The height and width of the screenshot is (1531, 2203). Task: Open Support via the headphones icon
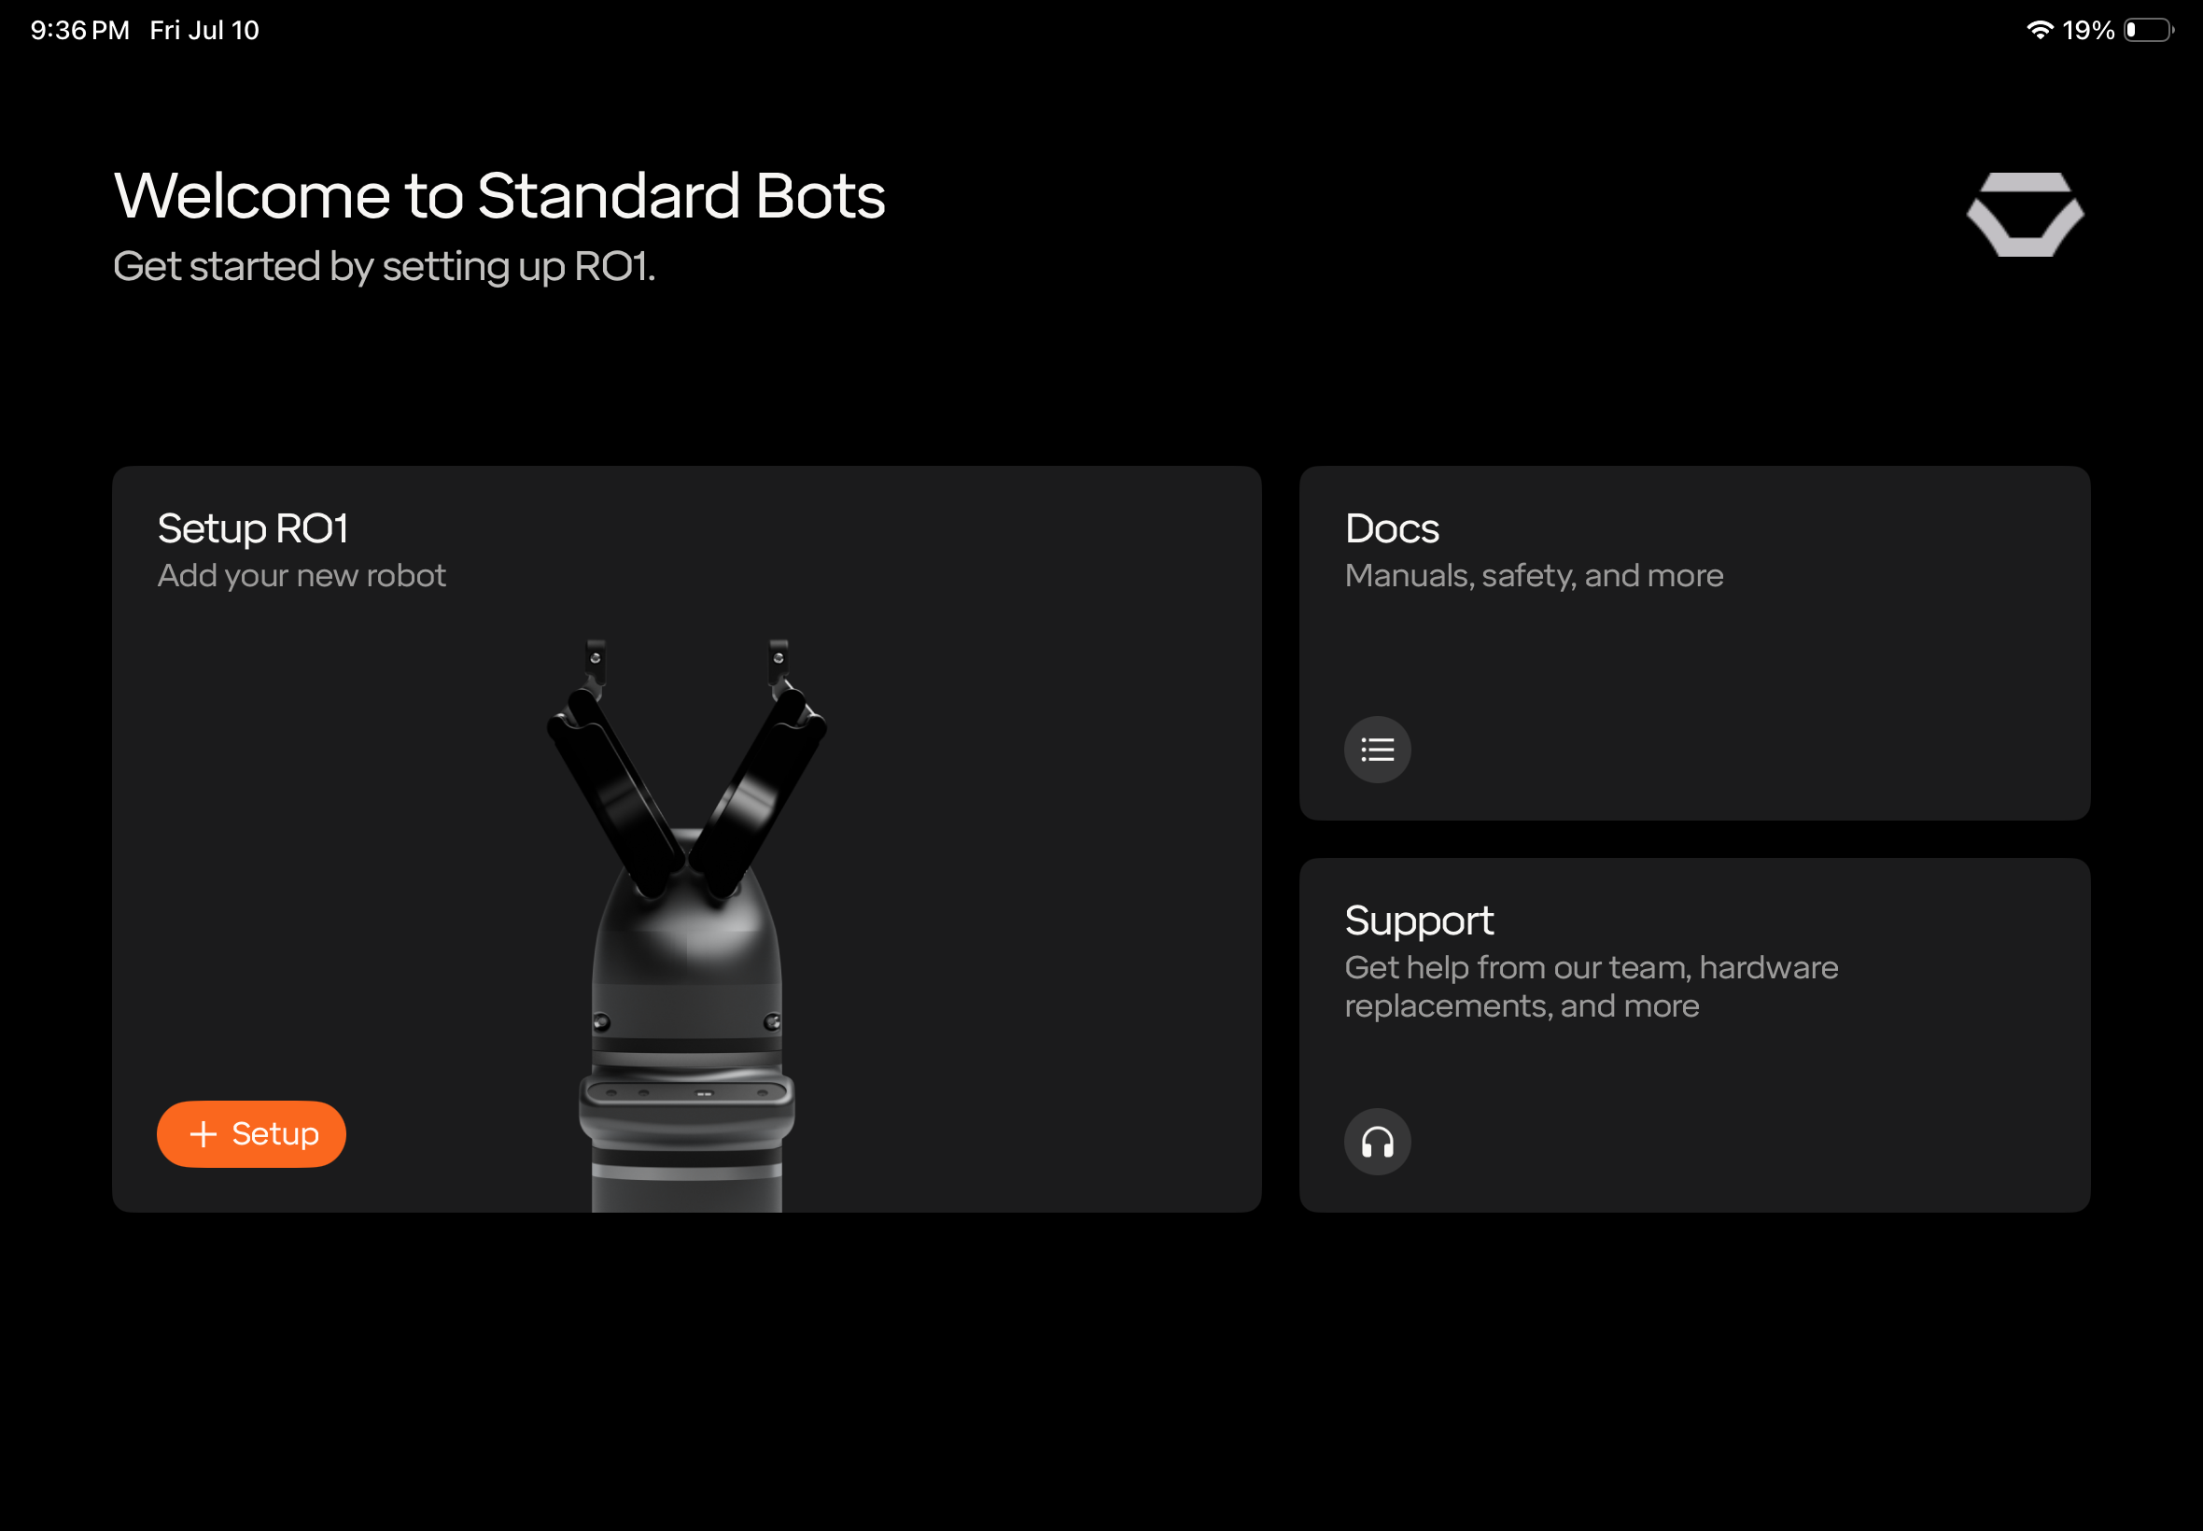(x=1377, y=1142)
